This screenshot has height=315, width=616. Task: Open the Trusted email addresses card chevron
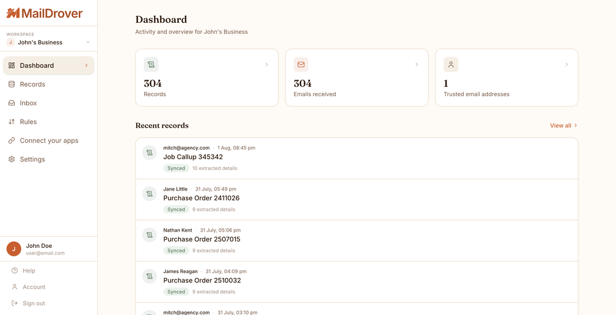pos(567,65)
